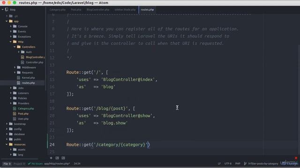Expand the config folder

pos(7,129)
